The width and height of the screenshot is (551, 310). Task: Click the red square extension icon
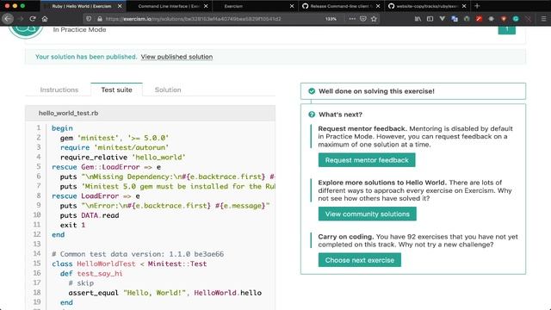tap(479, 19)
